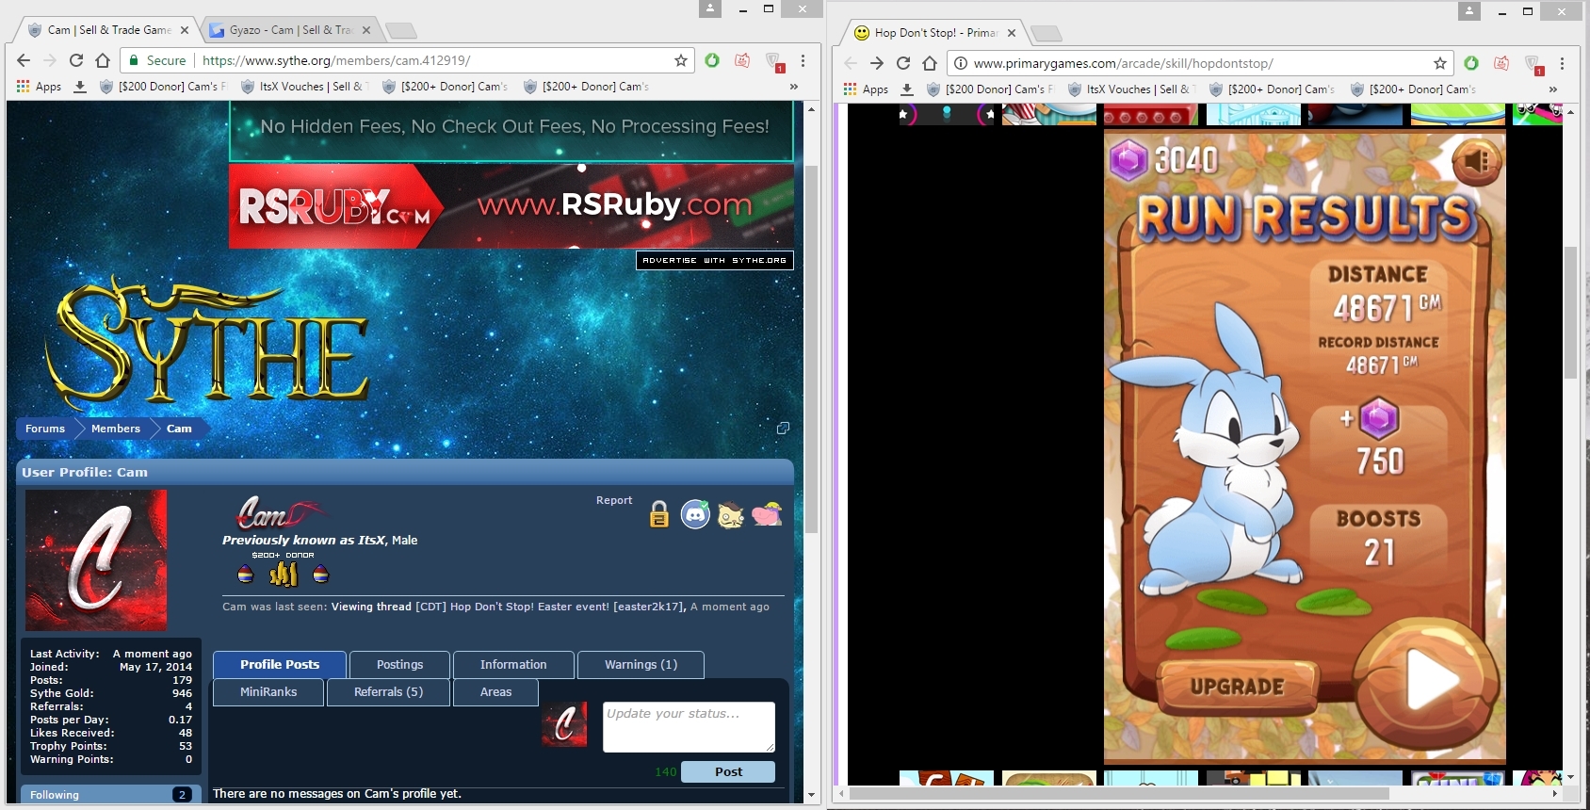Expand hidden bookmarks chevron in left browser
The height and width of the screenshot is (810, 1590).
(x=794, y=86)
